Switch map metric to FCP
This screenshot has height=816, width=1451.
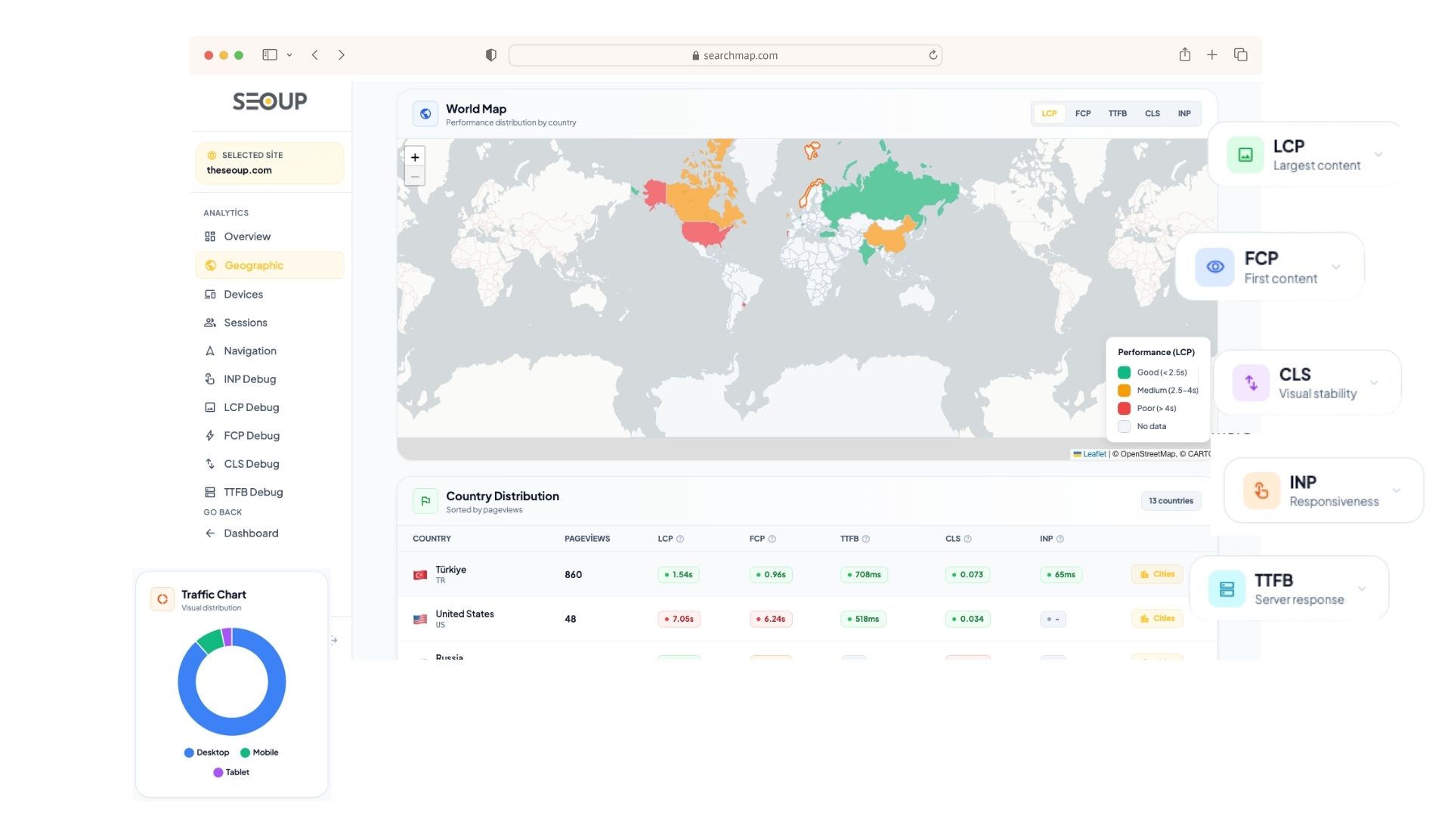pos(1082,113)
